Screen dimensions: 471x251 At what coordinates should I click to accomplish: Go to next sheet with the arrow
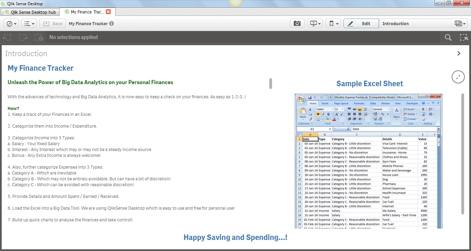click(459, 53)
